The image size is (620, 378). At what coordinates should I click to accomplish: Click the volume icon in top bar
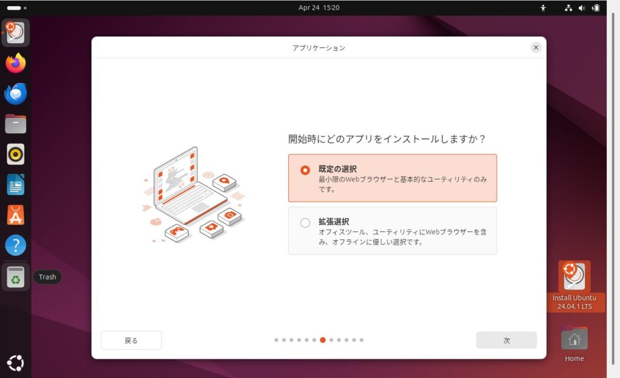582,7
